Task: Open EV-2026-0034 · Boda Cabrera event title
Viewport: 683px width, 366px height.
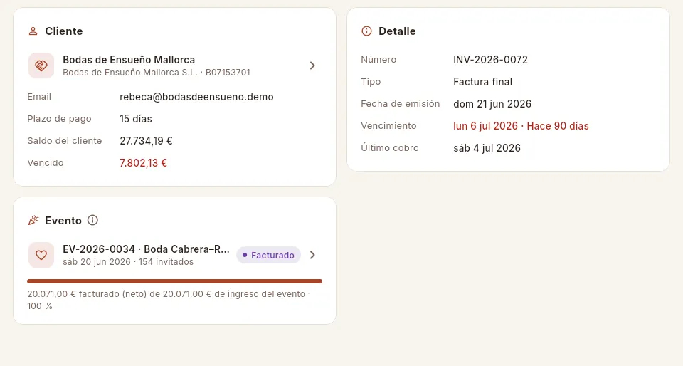Action: pyautogui.click(x=146, y=249)
